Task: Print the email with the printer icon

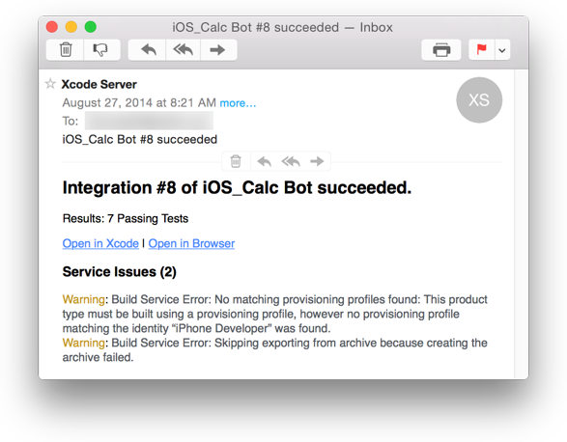Action: point(441,49)
